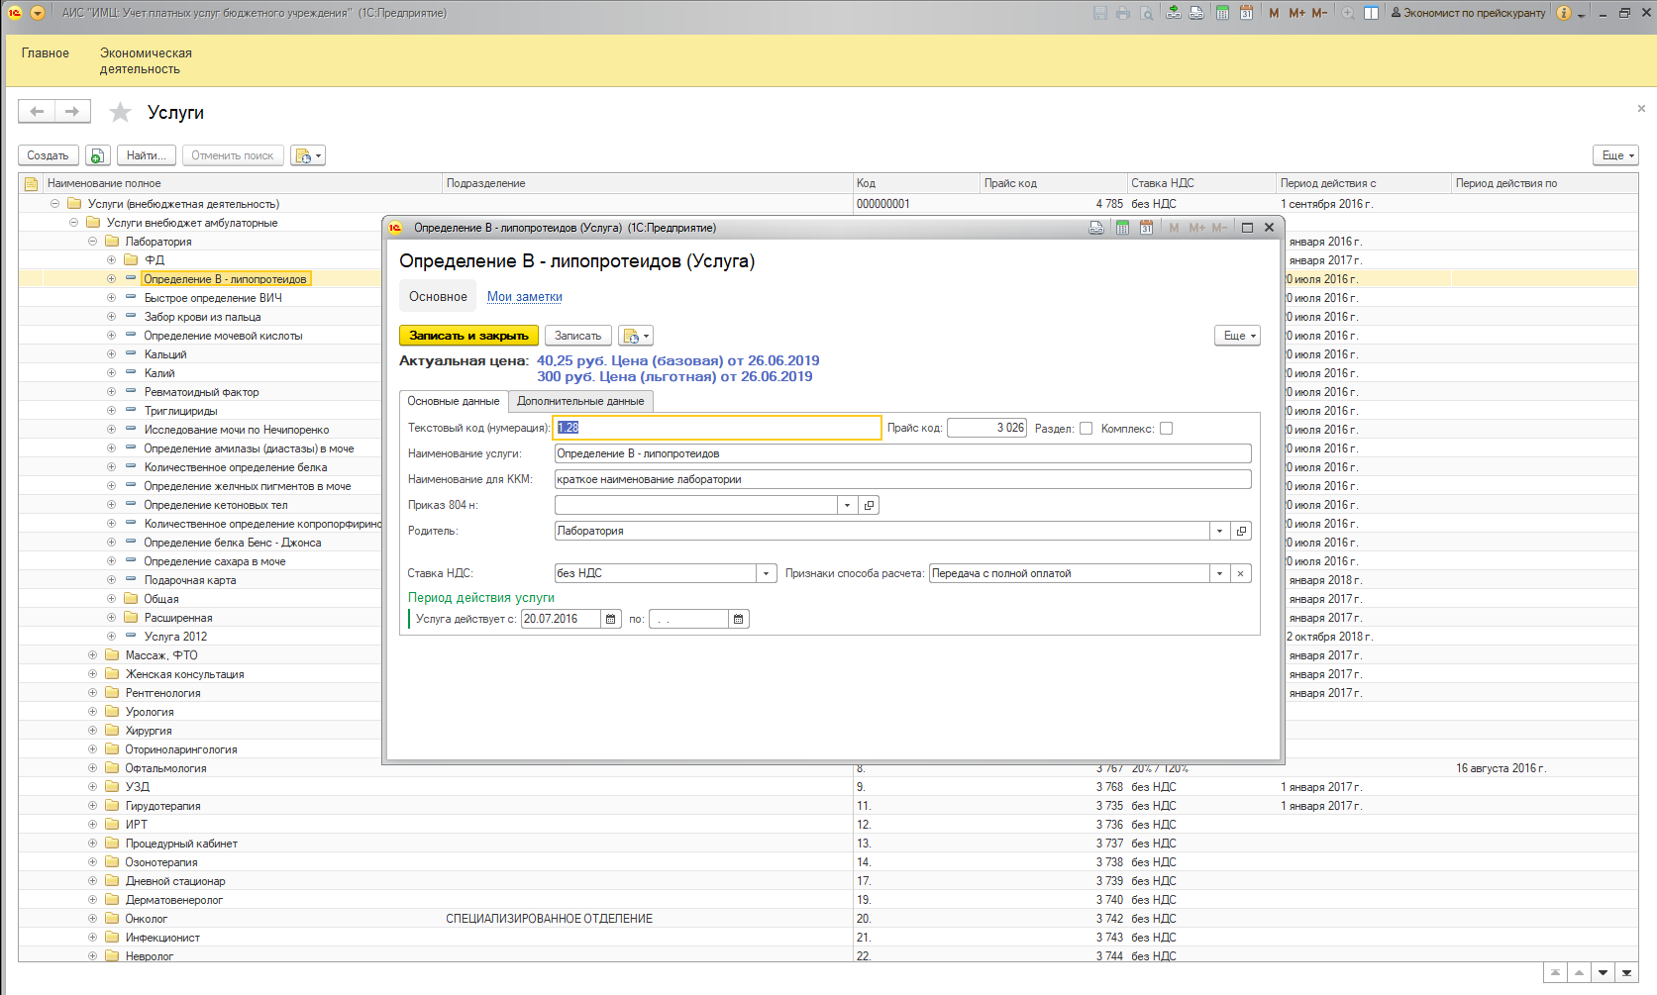Go back with the left arrow button

pyautogui.click(x=37, y=112)
